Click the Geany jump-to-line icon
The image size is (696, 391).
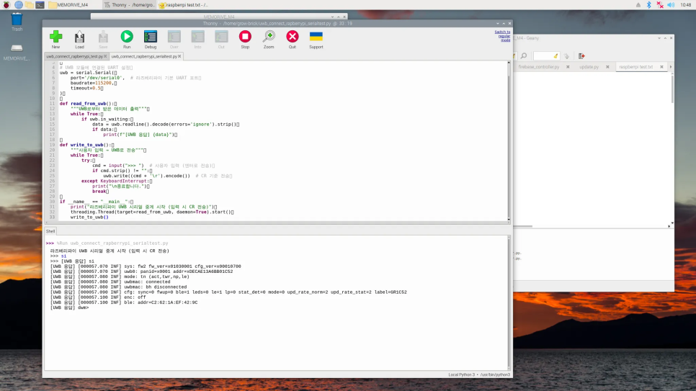tap(567, 56)
